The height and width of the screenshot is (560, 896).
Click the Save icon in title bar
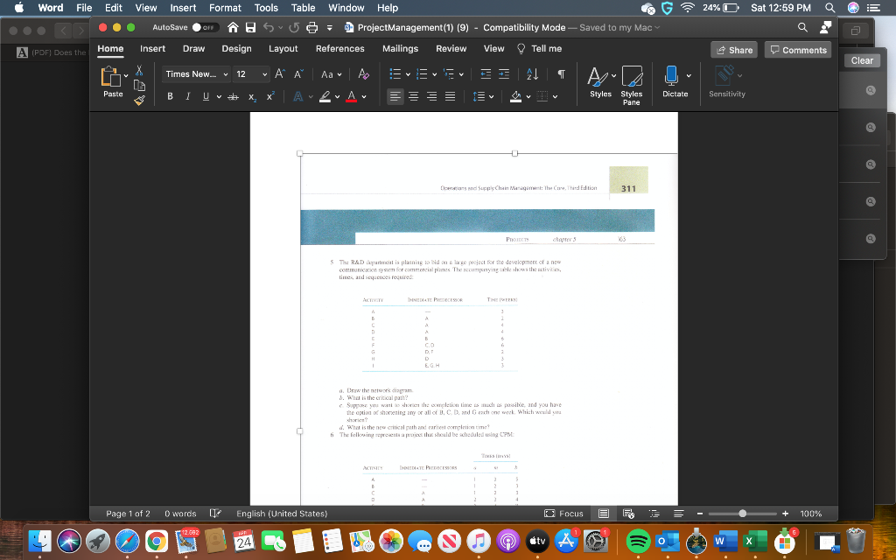click(251, 28)
